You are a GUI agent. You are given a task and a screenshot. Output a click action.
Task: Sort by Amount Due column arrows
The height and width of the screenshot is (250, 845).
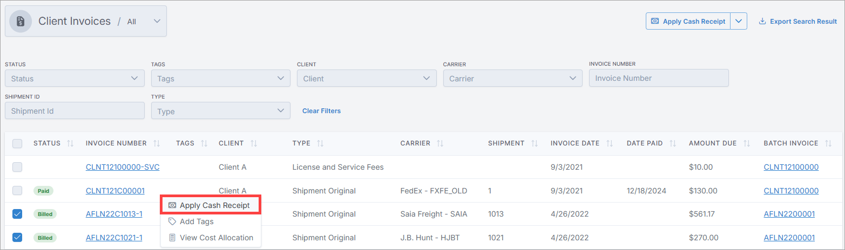[x=747, y=143]
